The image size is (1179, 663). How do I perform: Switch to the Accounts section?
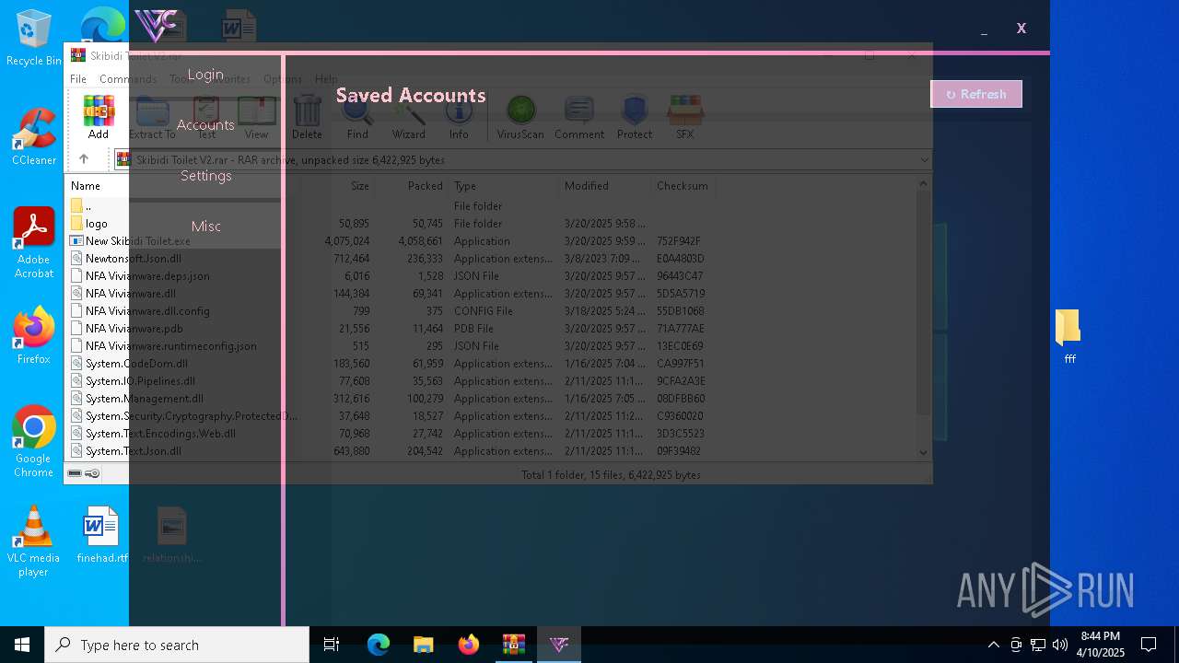pyautogui.click(x=205, y=125)
